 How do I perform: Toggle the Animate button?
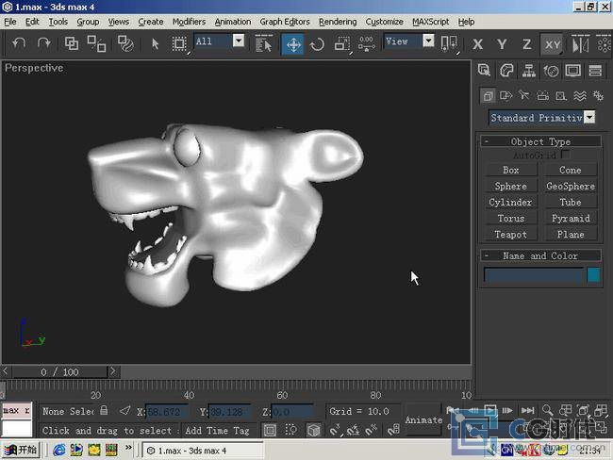tap(423, 420)
